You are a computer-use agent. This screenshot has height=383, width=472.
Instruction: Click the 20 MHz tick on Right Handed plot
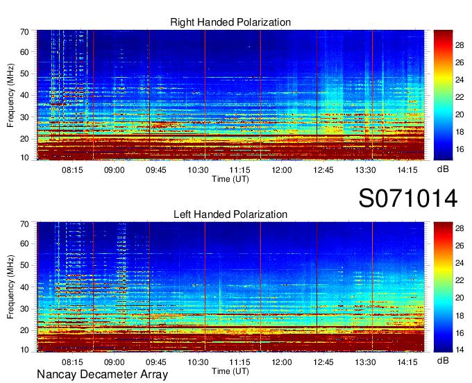[24, 139]
